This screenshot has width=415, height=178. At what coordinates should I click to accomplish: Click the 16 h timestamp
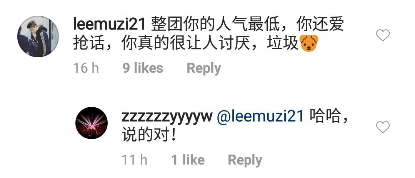click(86, 68)
